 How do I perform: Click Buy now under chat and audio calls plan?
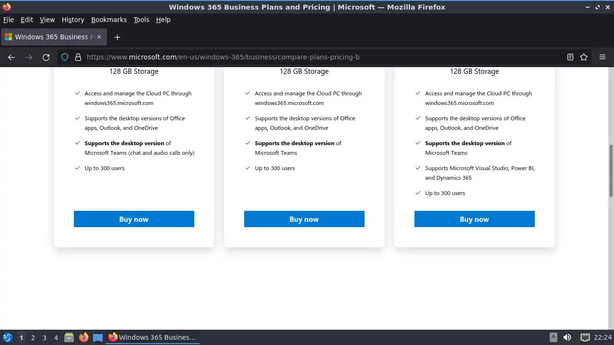coord(134,219)
